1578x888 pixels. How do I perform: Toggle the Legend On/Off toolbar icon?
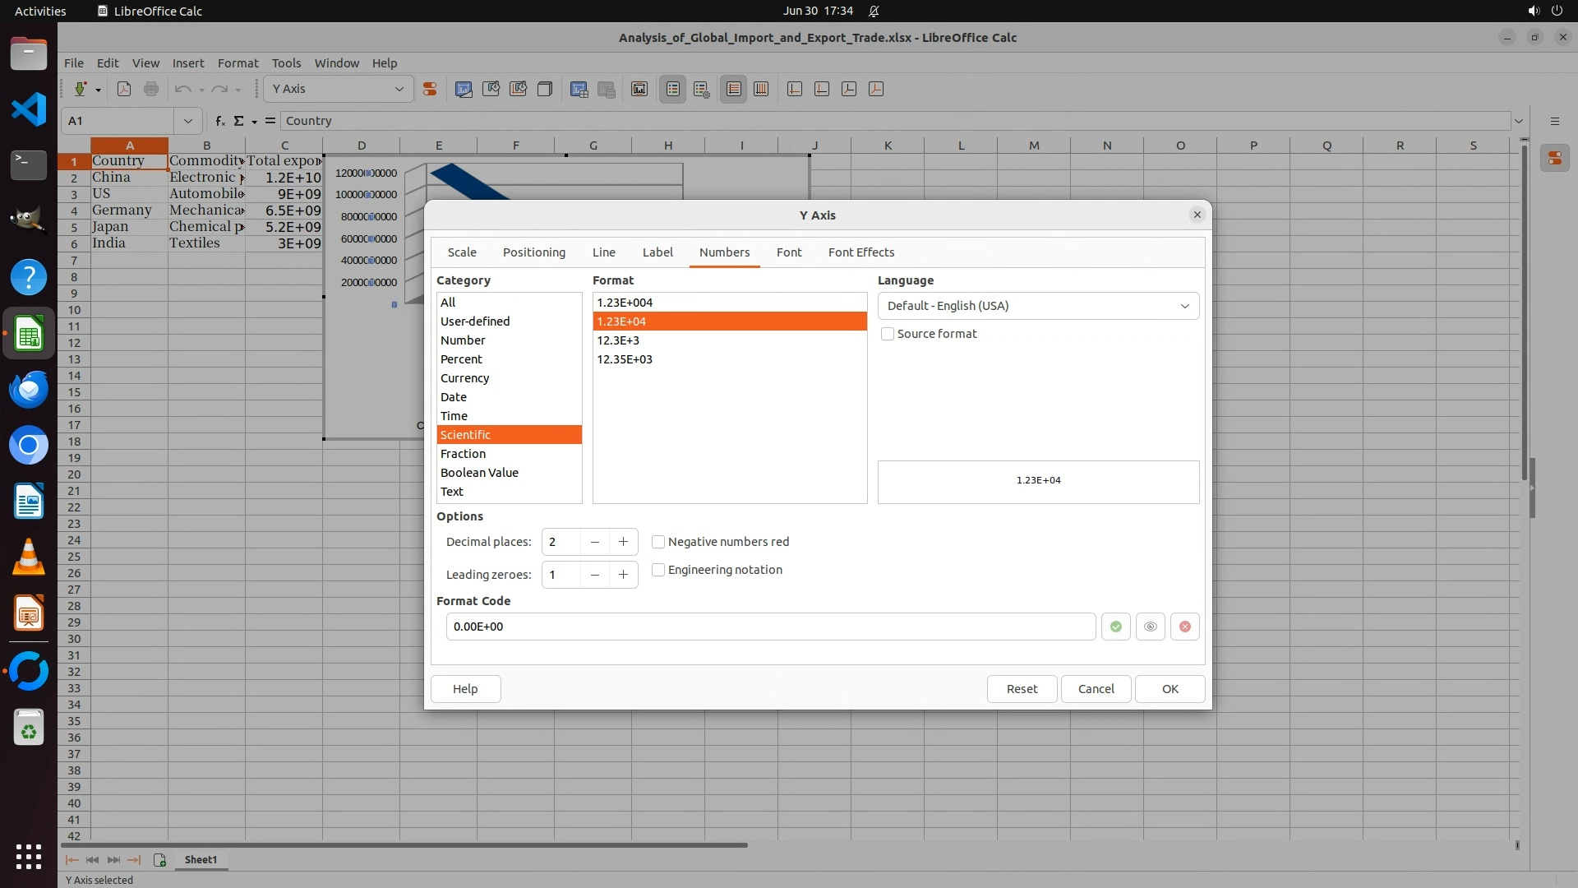point(672,89)
